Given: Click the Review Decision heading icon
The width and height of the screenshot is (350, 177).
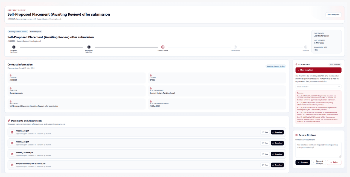Looking at the screenshot, I should (x=297, y=135).
